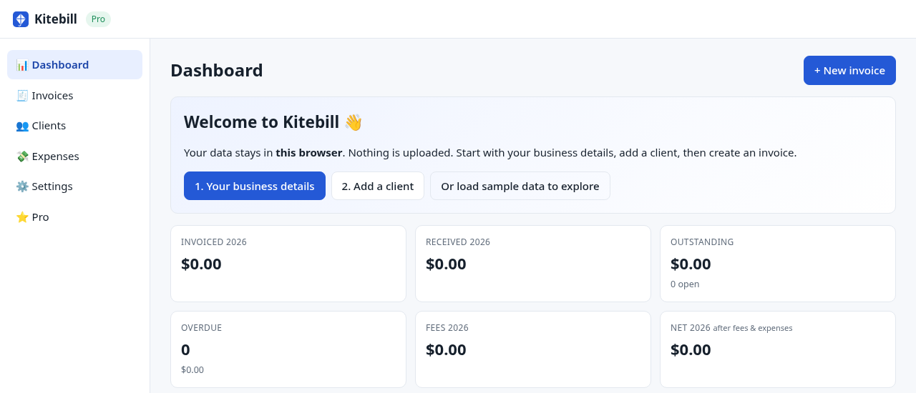Click the overdue count '0'

pos(185,350)
